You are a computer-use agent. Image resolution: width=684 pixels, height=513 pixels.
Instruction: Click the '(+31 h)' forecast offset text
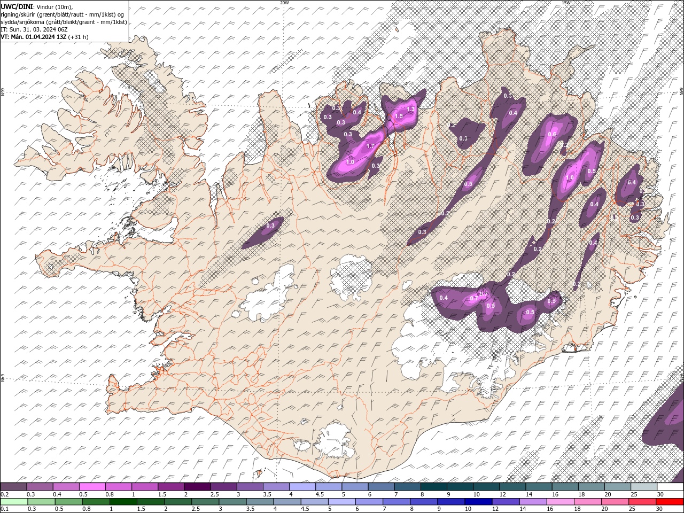(x=79, y=37)
